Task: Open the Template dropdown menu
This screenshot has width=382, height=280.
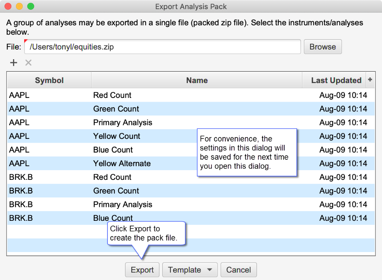Action: click(x=190, y=270)
